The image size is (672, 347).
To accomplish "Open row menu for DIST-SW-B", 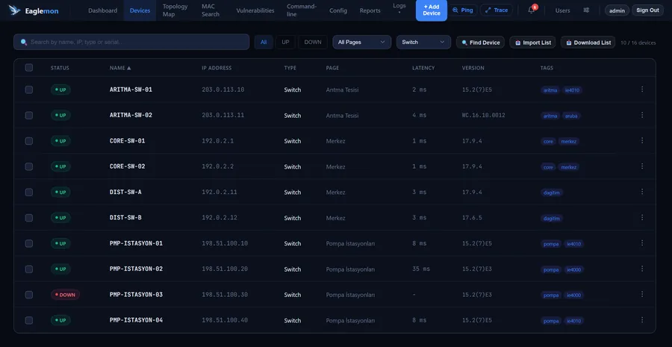I will tap(642, 218).
